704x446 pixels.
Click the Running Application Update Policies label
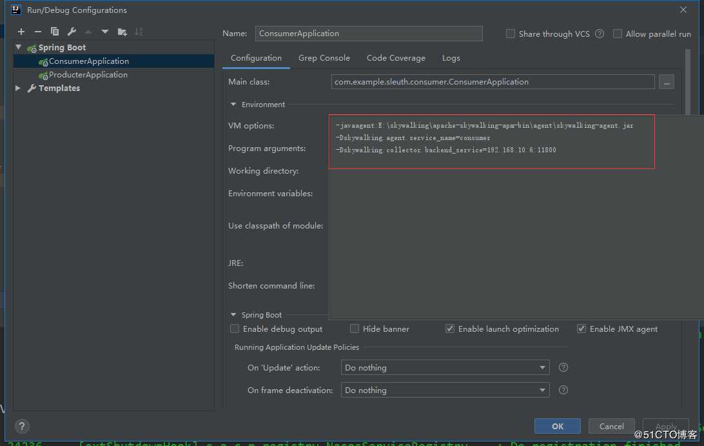click(x=297, y=347)
